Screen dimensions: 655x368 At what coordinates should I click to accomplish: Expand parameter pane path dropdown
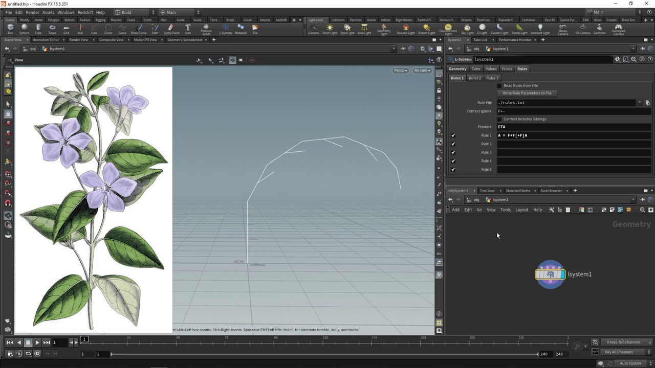tap(633, 49)
